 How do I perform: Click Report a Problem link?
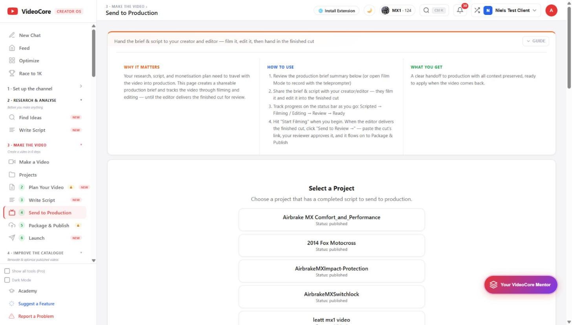[x=36, y=316]
